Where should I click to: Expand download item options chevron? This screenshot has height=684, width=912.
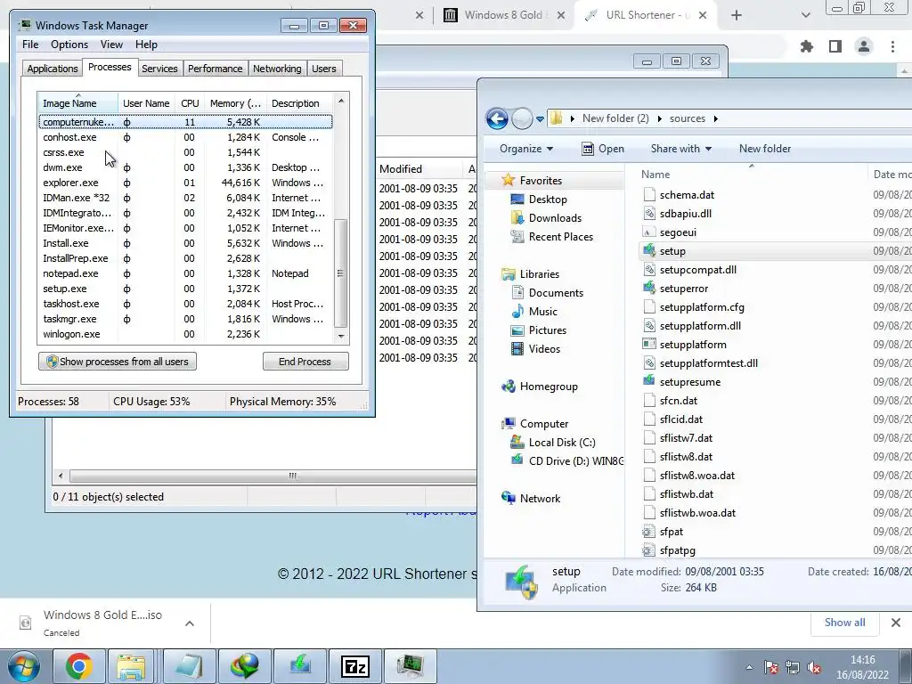click(x=190, y=623)
